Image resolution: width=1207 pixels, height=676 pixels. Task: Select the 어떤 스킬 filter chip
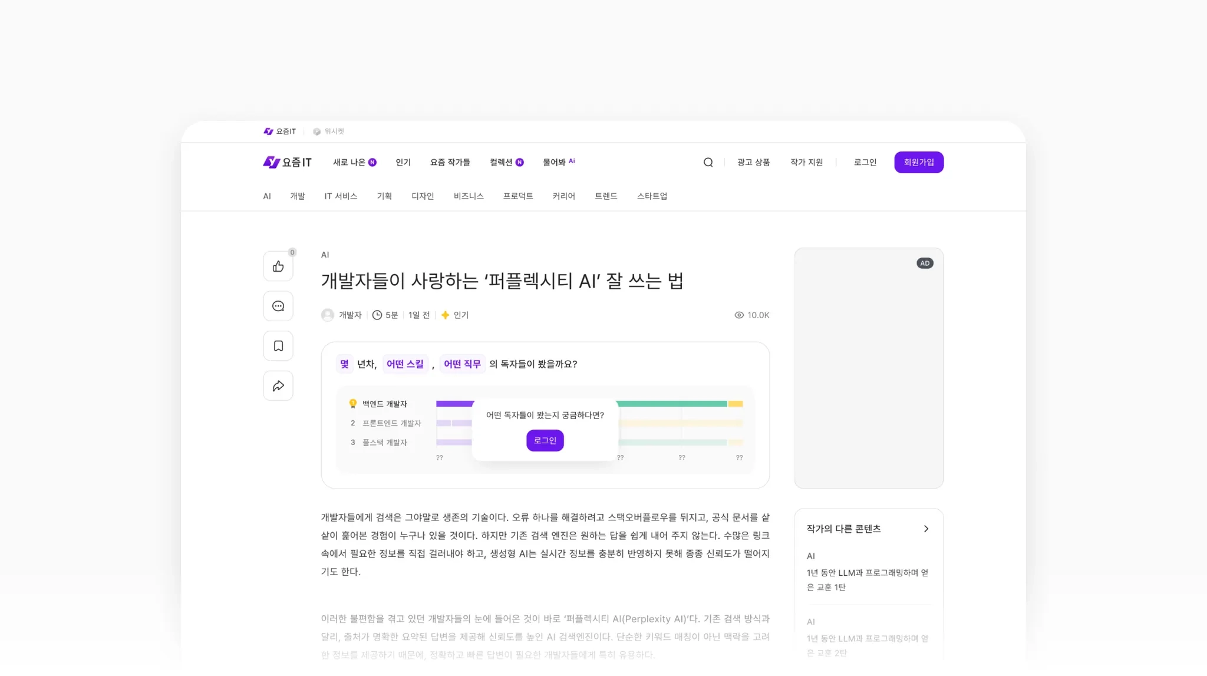(x=405, y=364)
